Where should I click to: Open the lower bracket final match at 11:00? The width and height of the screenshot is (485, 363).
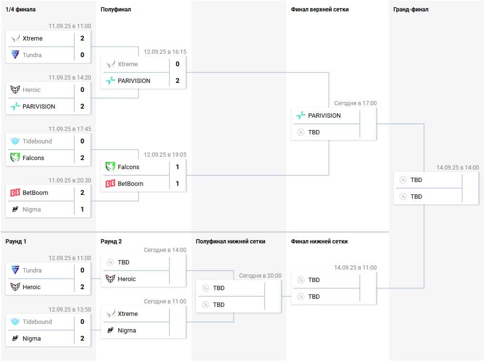pyautogui.click(x=334, y=288)
